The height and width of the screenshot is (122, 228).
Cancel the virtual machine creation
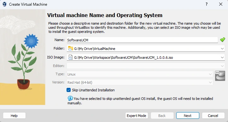click(x=213, y=116)
